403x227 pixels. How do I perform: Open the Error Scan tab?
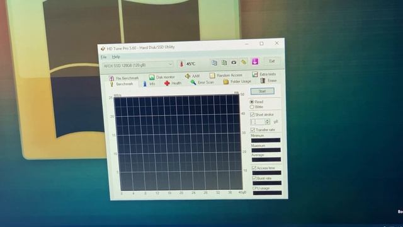(202, 83)
